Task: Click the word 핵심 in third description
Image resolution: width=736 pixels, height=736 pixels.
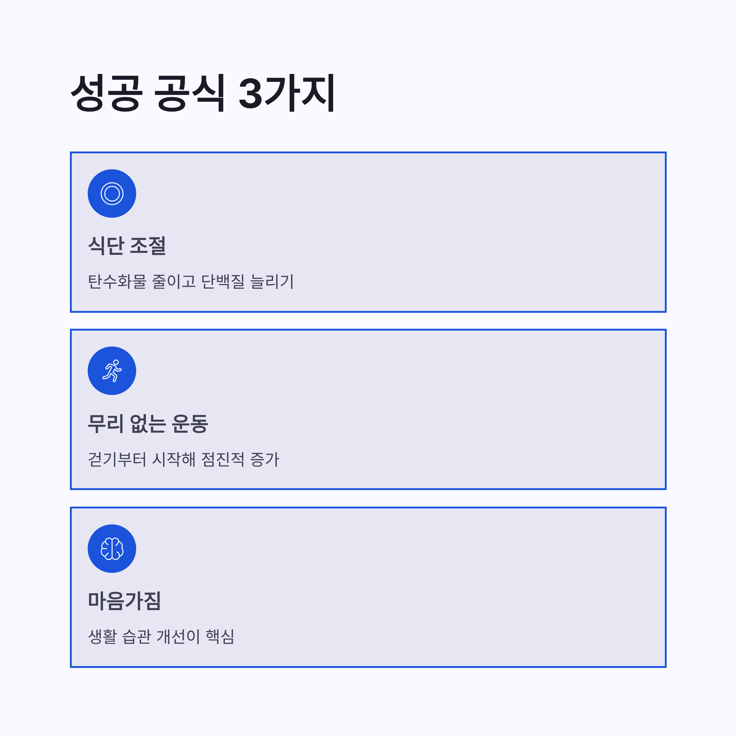Action: click(220, 637)
